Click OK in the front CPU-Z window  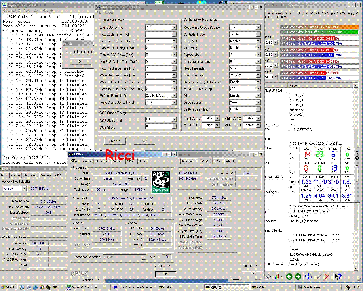[x=166, y=274]
